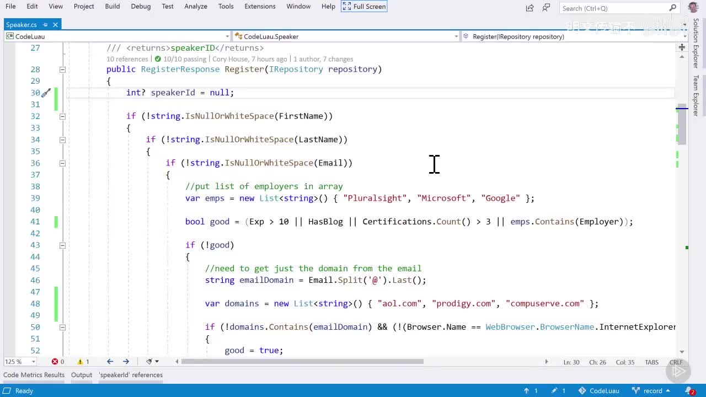Viewport: 706px width, 397px height.
Task: Click the split editor handle above the scrollbar
Action: pos(682,47)
